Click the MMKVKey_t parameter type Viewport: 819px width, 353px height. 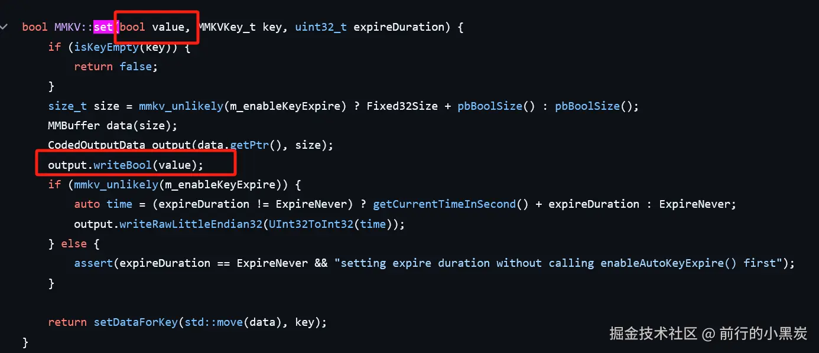pyautogui.click(x=227, y=27)
